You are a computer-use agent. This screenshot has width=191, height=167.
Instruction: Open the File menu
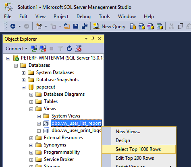8,16
